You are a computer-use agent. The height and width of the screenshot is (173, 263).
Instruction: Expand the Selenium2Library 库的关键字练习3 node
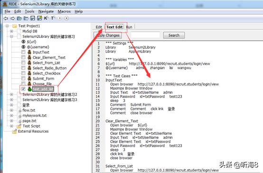click(11, 100)
